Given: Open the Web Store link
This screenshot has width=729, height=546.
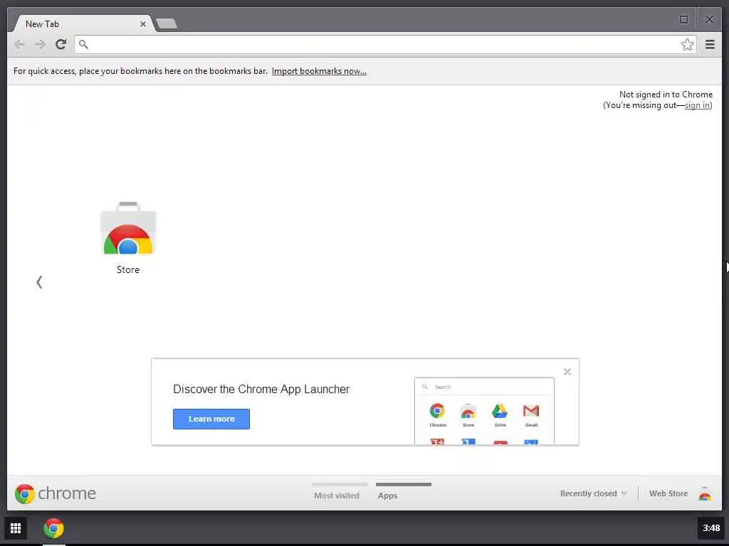Looking at the screenshot, I should click(668, 493).
